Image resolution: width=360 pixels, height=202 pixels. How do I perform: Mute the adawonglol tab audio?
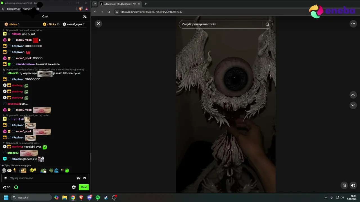click(134, 4)
